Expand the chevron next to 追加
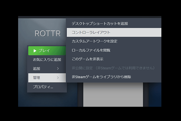Viewport: 181px width, 121px height. [58, 69]
